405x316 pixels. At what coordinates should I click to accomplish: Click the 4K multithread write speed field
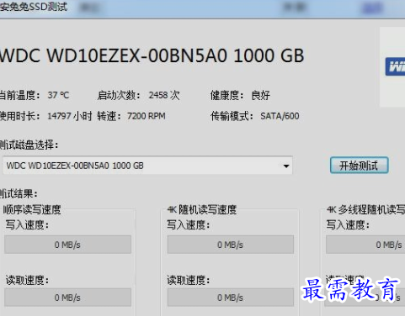(x=365, y=245)
